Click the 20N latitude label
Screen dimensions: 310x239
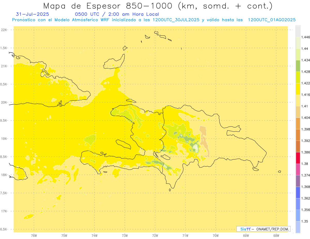click(4, 102)
